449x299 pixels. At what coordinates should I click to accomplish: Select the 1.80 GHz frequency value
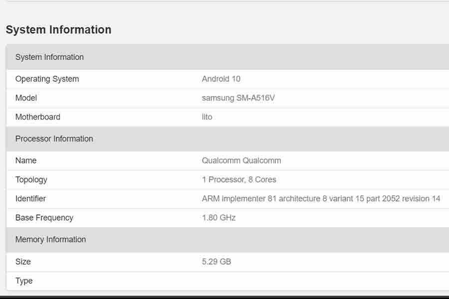pos(219,218)
